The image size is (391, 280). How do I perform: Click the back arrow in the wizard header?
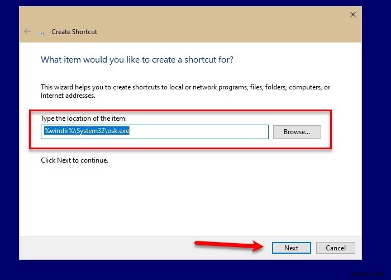27,31
